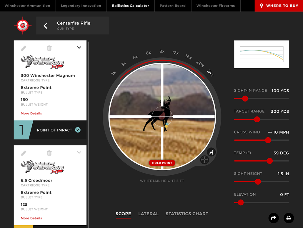Set scope magnification to 6x
303x228 pixels.
148,53
